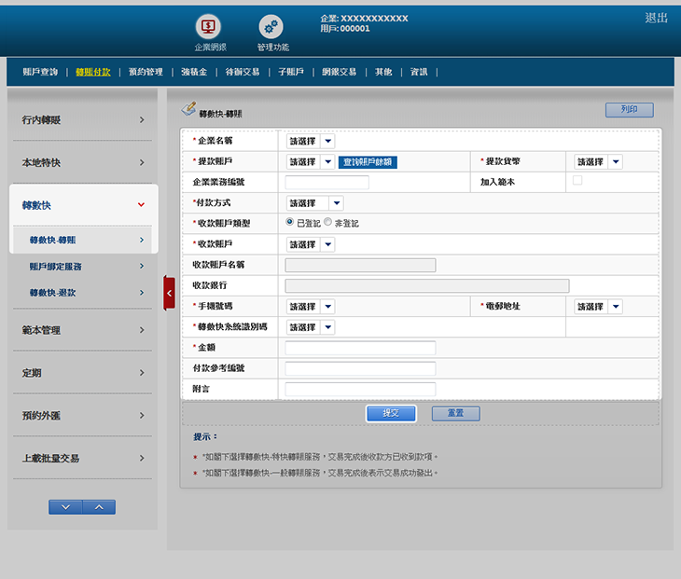Open the 賬戶查詢 menu
Image resolution: width=681 pixels, height=579 pixels.
tap(40, 72)
